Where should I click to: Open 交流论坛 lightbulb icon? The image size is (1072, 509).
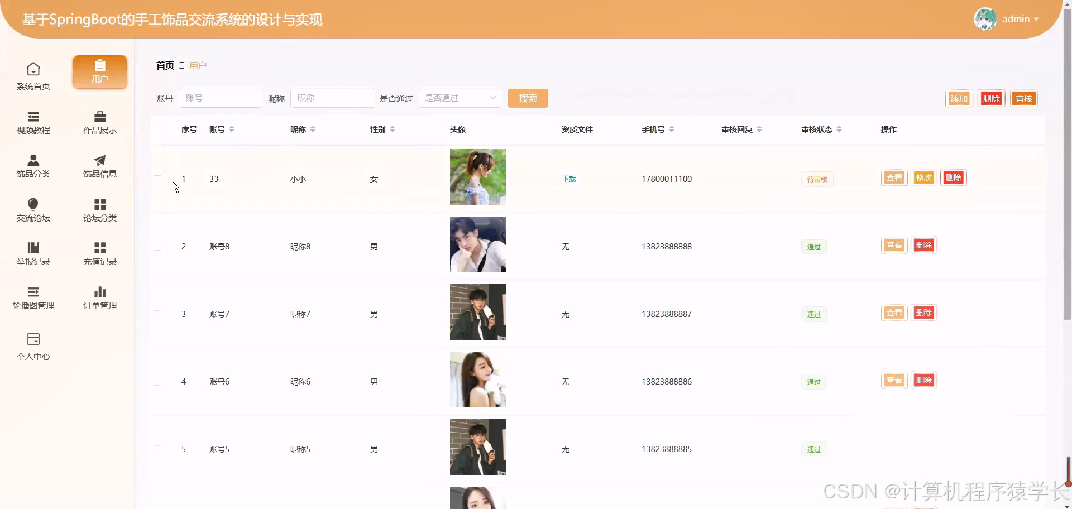click(33, 204)
